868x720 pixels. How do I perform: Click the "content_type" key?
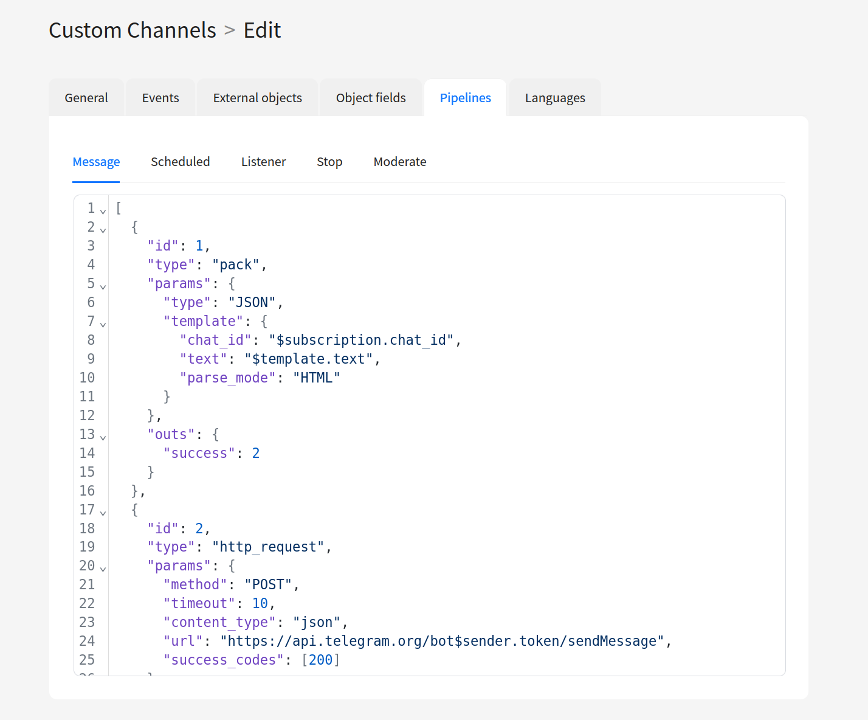click(219, 622)
